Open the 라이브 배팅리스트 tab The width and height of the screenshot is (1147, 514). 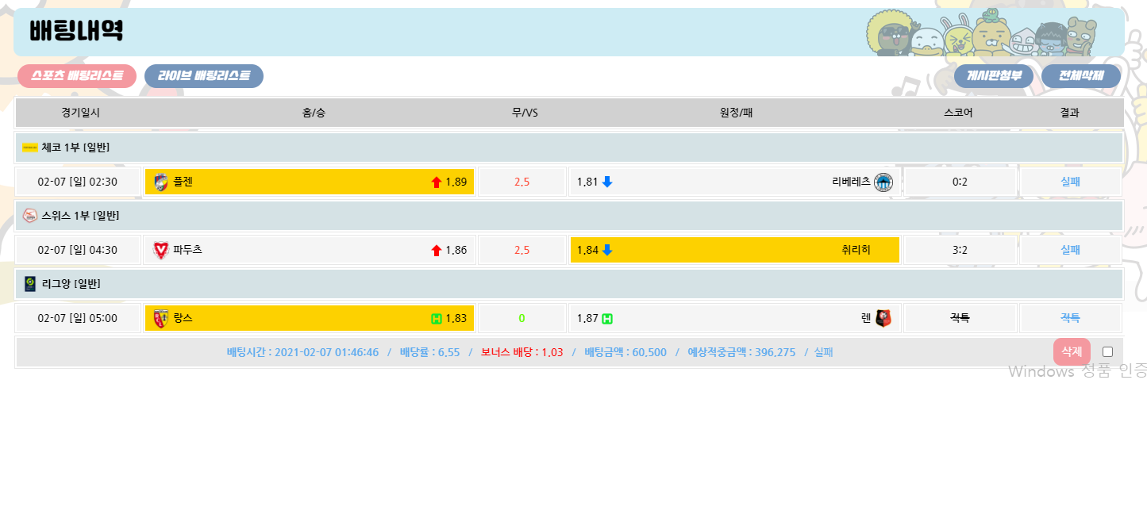point(204,76)
